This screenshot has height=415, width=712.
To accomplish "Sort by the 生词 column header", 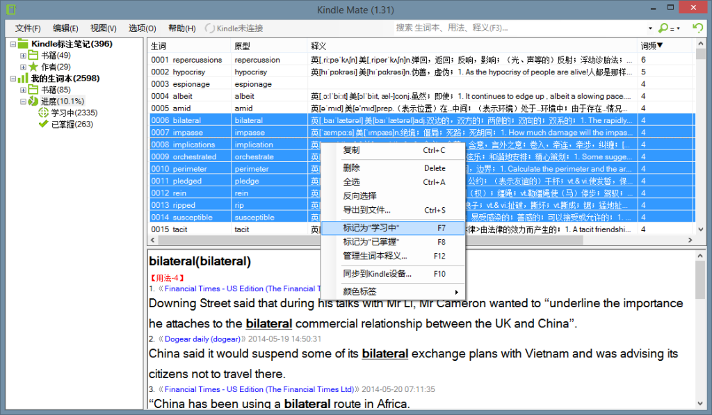I will [x=189, y=46].
